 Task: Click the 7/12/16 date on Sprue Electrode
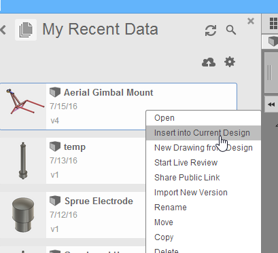pyautogui.click(x=64, y=215)
